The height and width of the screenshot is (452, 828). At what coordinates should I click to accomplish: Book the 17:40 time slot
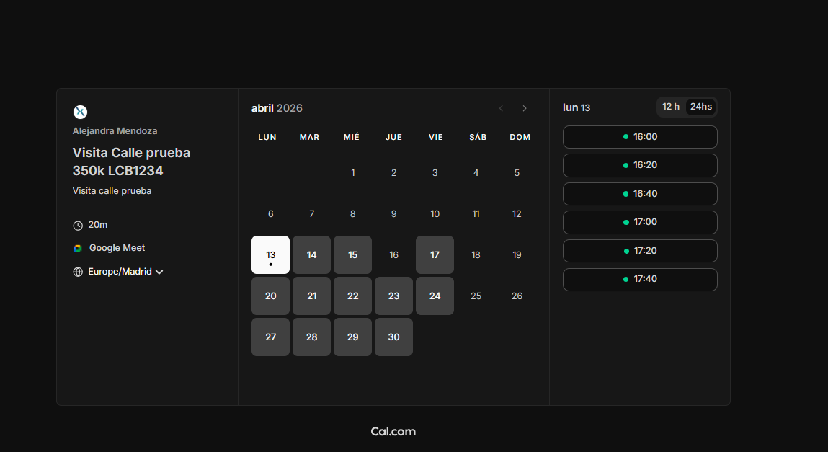(x=640, y=279)
